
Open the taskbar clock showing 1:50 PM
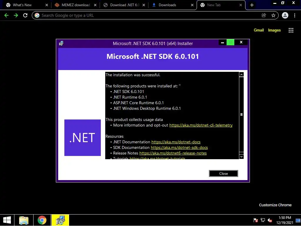click(285, 220)
